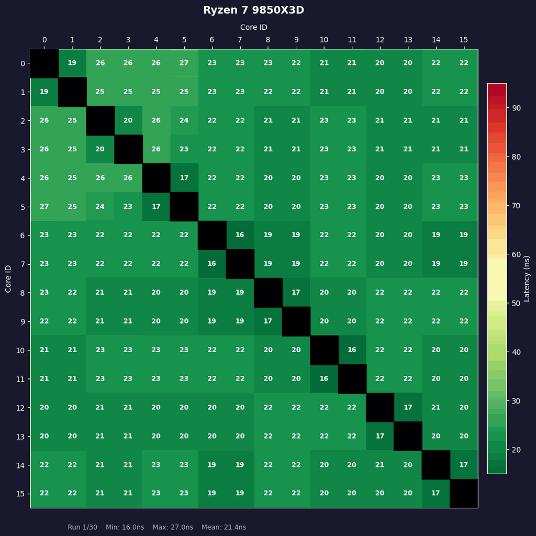Select the "16" cell in row 11, column 10
Viewport: 536px width, 536px height.
[324, 379]
